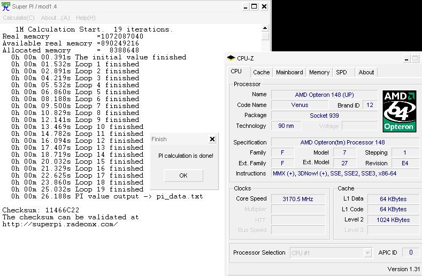
Task: Click the Core Speed value 3170.5 MHz
Action: 298,199
